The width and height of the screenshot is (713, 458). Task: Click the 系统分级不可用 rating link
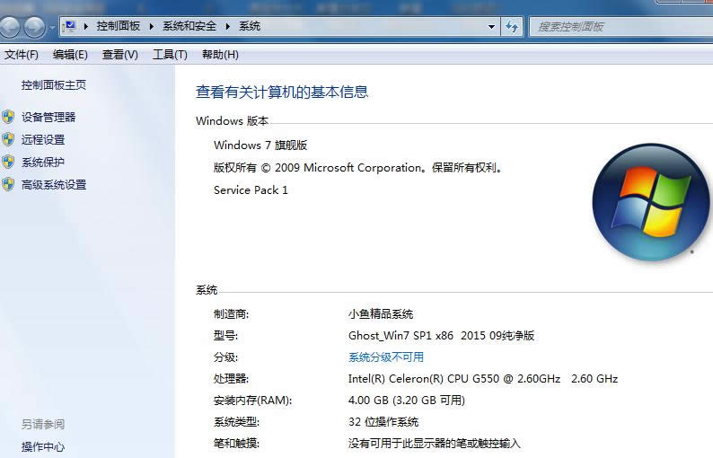point(386,357)
